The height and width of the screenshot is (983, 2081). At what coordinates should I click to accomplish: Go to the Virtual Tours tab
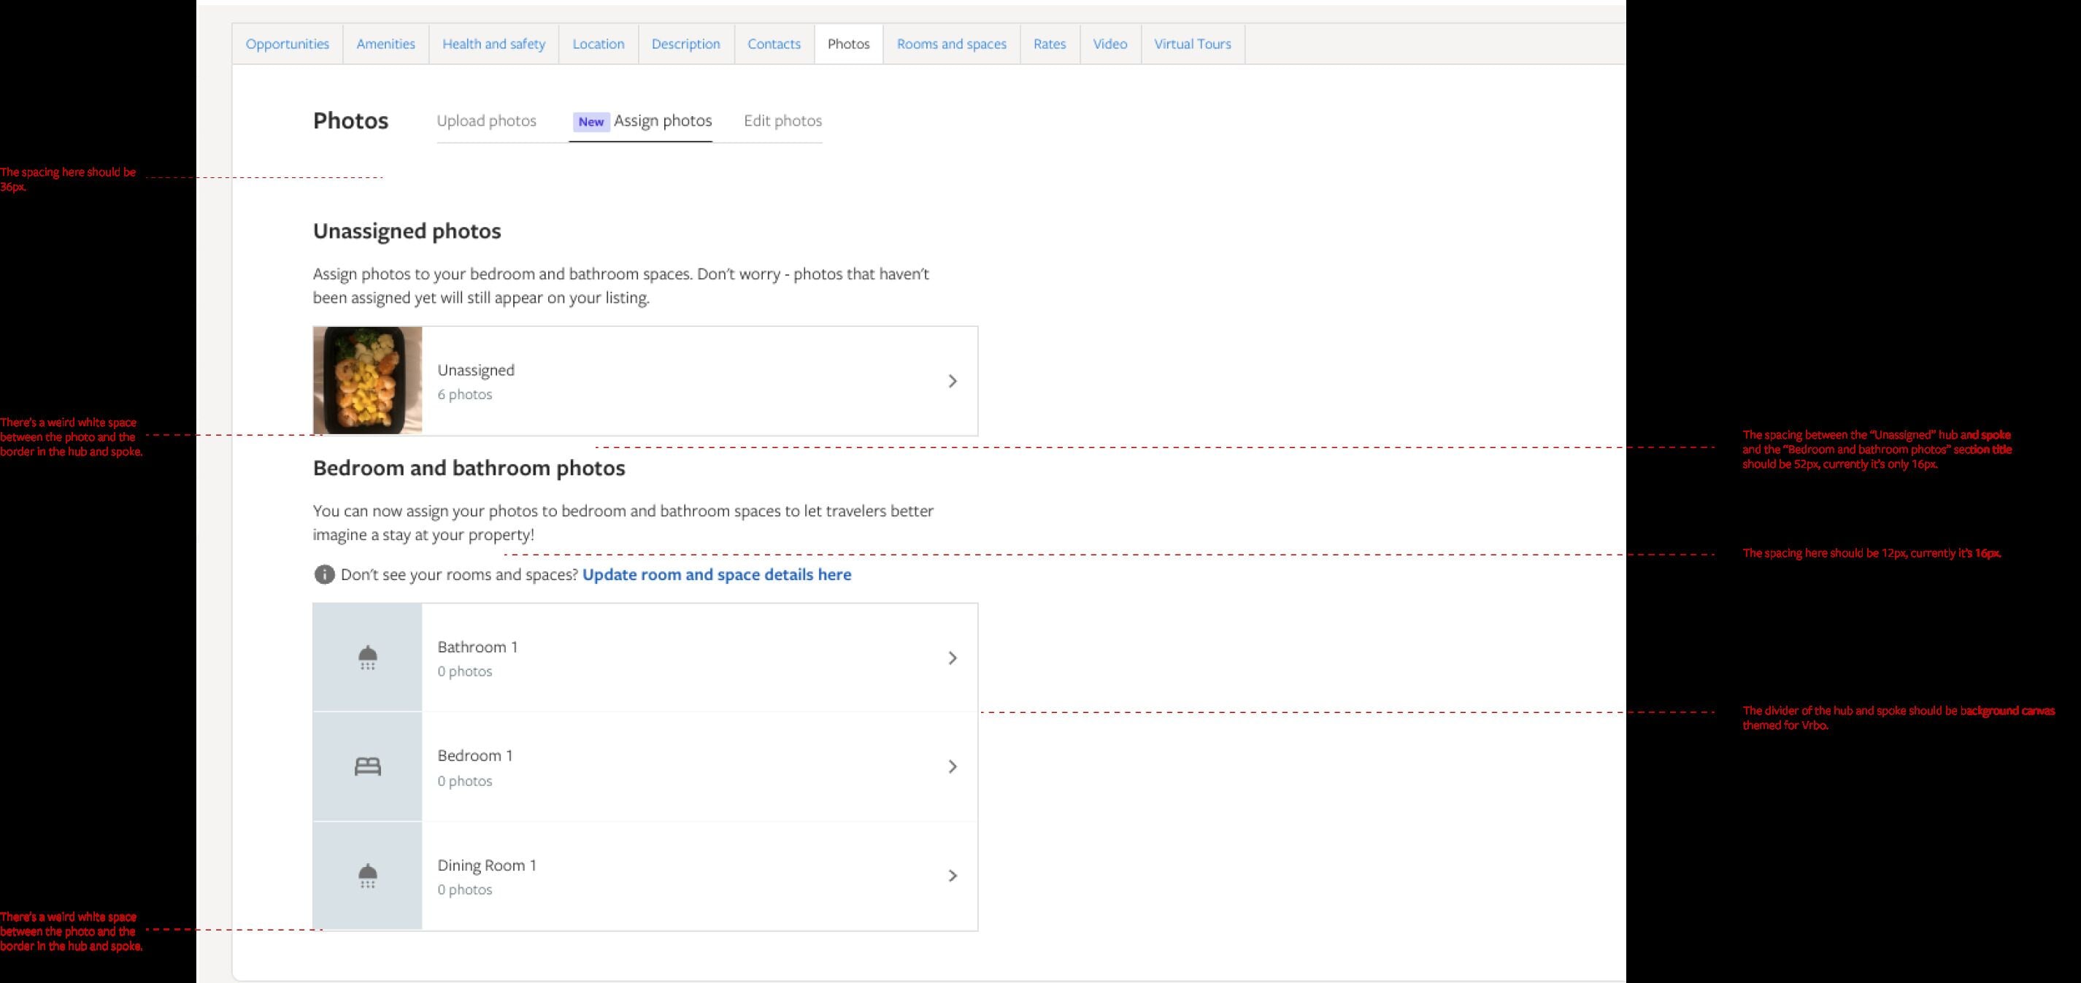click(1193, 44)
